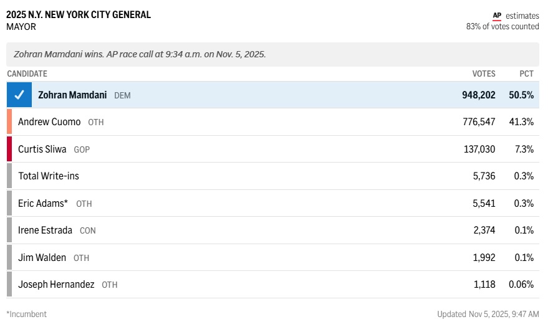Select Jim Walden in the results
The height and width of the screenshot is (327, 548).
pyautogui.click(x=42, y=257)
